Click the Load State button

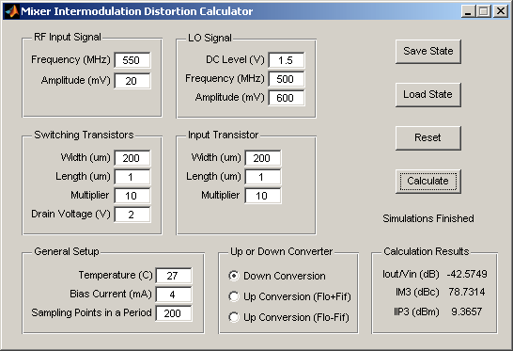[x=427, y=95]
